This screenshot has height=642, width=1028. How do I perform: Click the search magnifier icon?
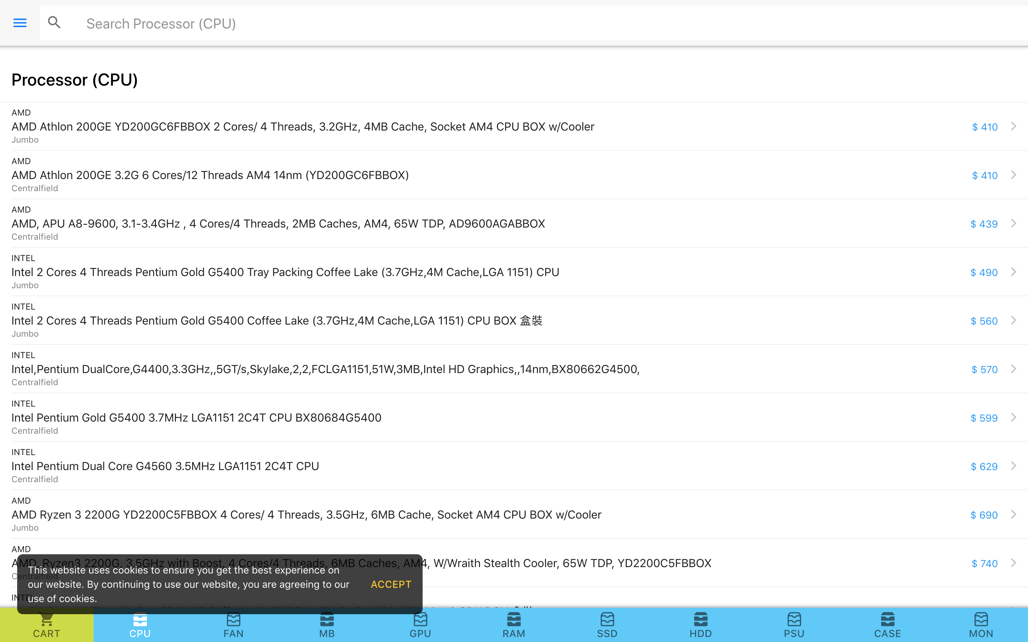click(x=54, y=22)
